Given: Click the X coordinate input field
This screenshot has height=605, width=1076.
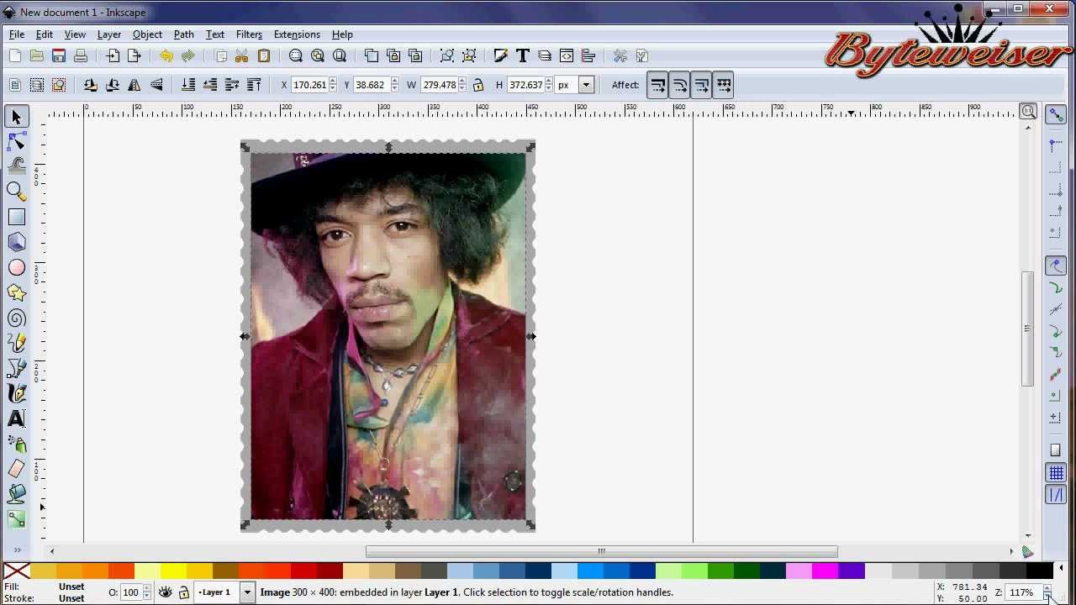Looking at the screenshot, I should coord(309,85).
